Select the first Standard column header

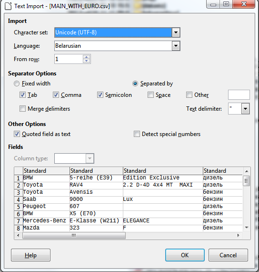pos(46,171)
